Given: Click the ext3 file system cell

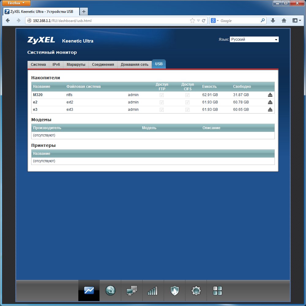Looking at the screenshot, I should pyautogui.click(x=70, y=110).
